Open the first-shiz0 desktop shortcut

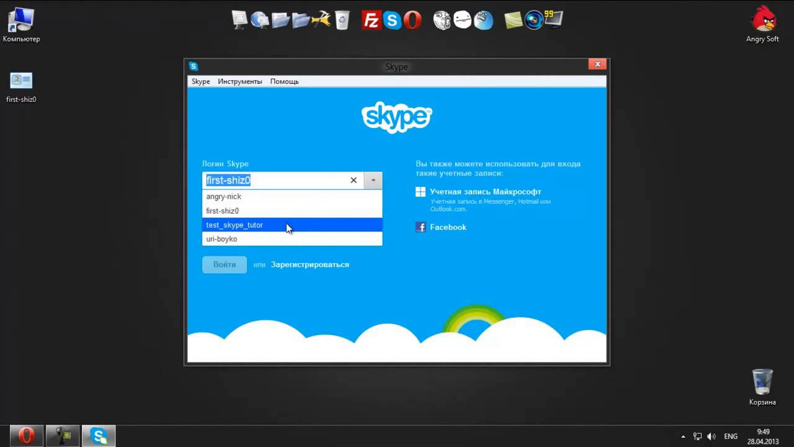pos(21,87)
